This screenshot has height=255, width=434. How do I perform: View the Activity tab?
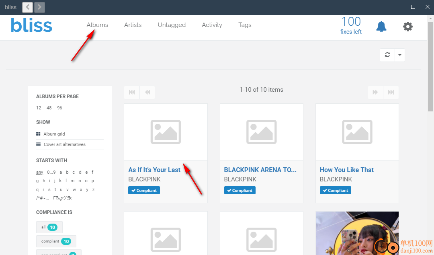212,25
